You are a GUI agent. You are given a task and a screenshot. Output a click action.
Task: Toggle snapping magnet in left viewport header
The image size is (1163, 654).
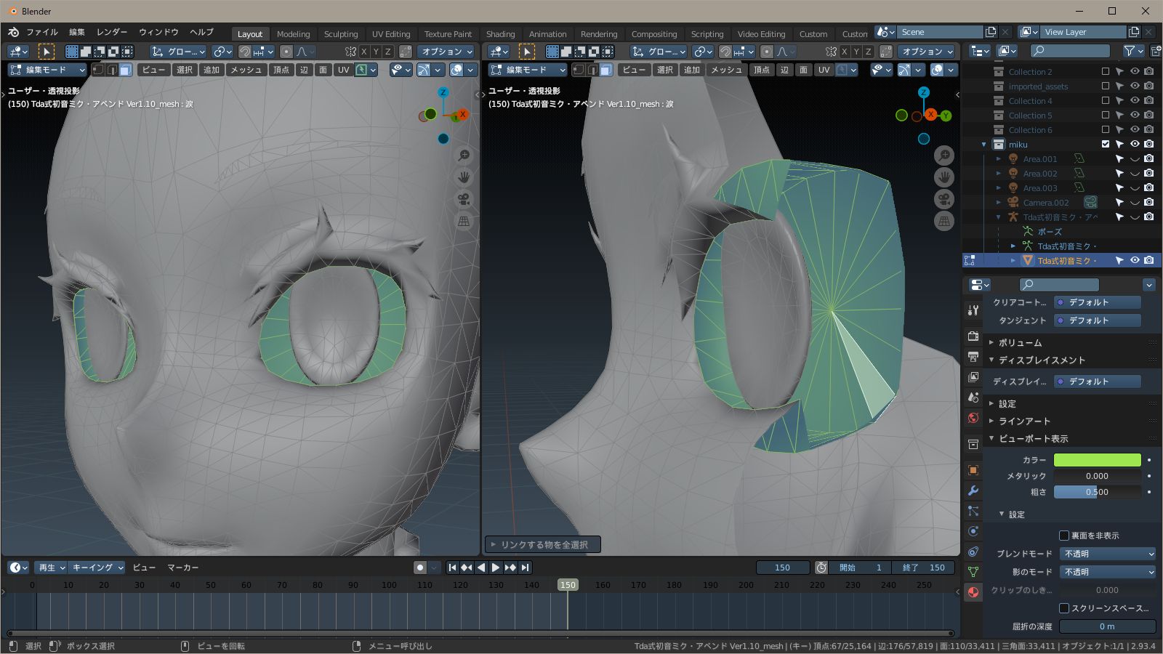pos(245,52)
